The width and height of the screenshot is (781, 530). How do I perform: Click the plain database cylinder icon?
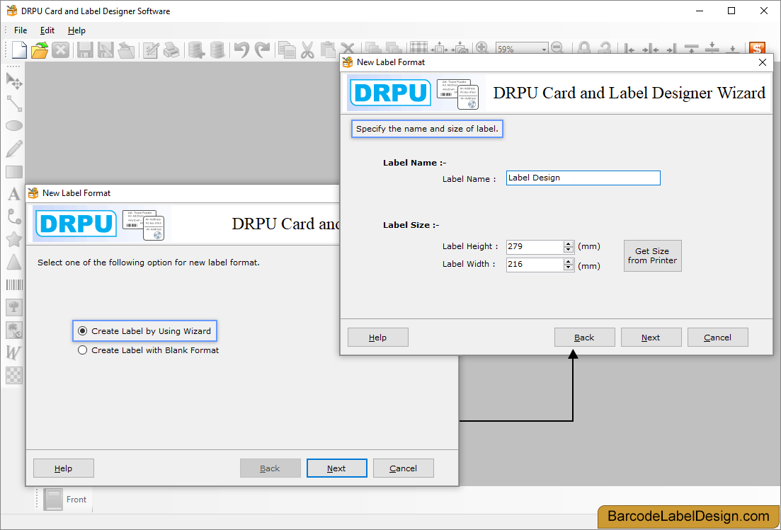217,50
